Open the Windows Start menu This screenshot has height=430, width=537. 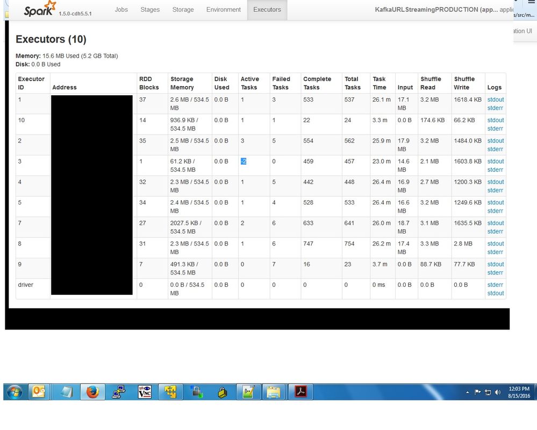[x=15, y=392]
